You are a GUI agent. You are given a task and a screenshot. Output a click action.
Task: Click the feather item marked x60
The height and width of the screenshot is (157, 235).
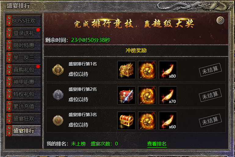[168, 121]
